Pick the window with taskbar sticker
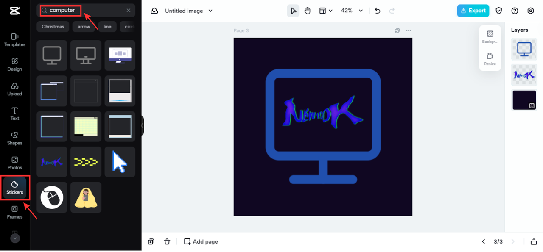This screenshot has height=252, width=543. pyautogui.click(x=120, y=91)
